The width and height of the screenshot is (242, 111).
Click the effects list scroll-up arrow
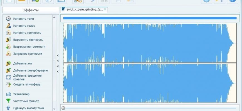(x=54, y=17)
